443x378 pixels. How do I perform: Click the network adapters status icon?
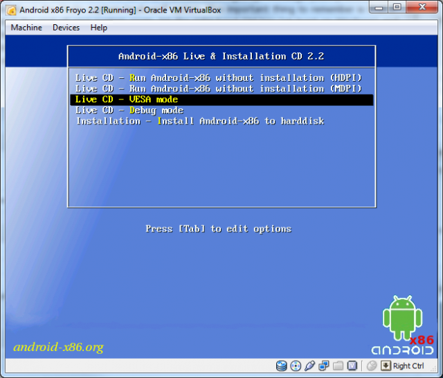[324, 366]
